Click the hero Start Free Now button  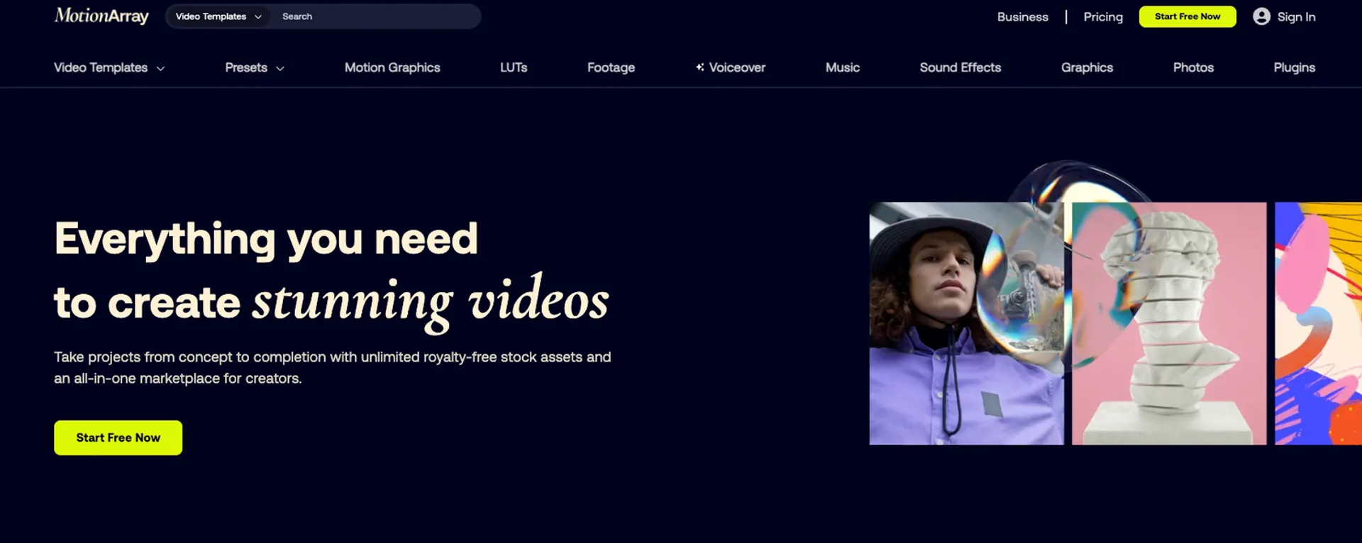click(118, 437)
